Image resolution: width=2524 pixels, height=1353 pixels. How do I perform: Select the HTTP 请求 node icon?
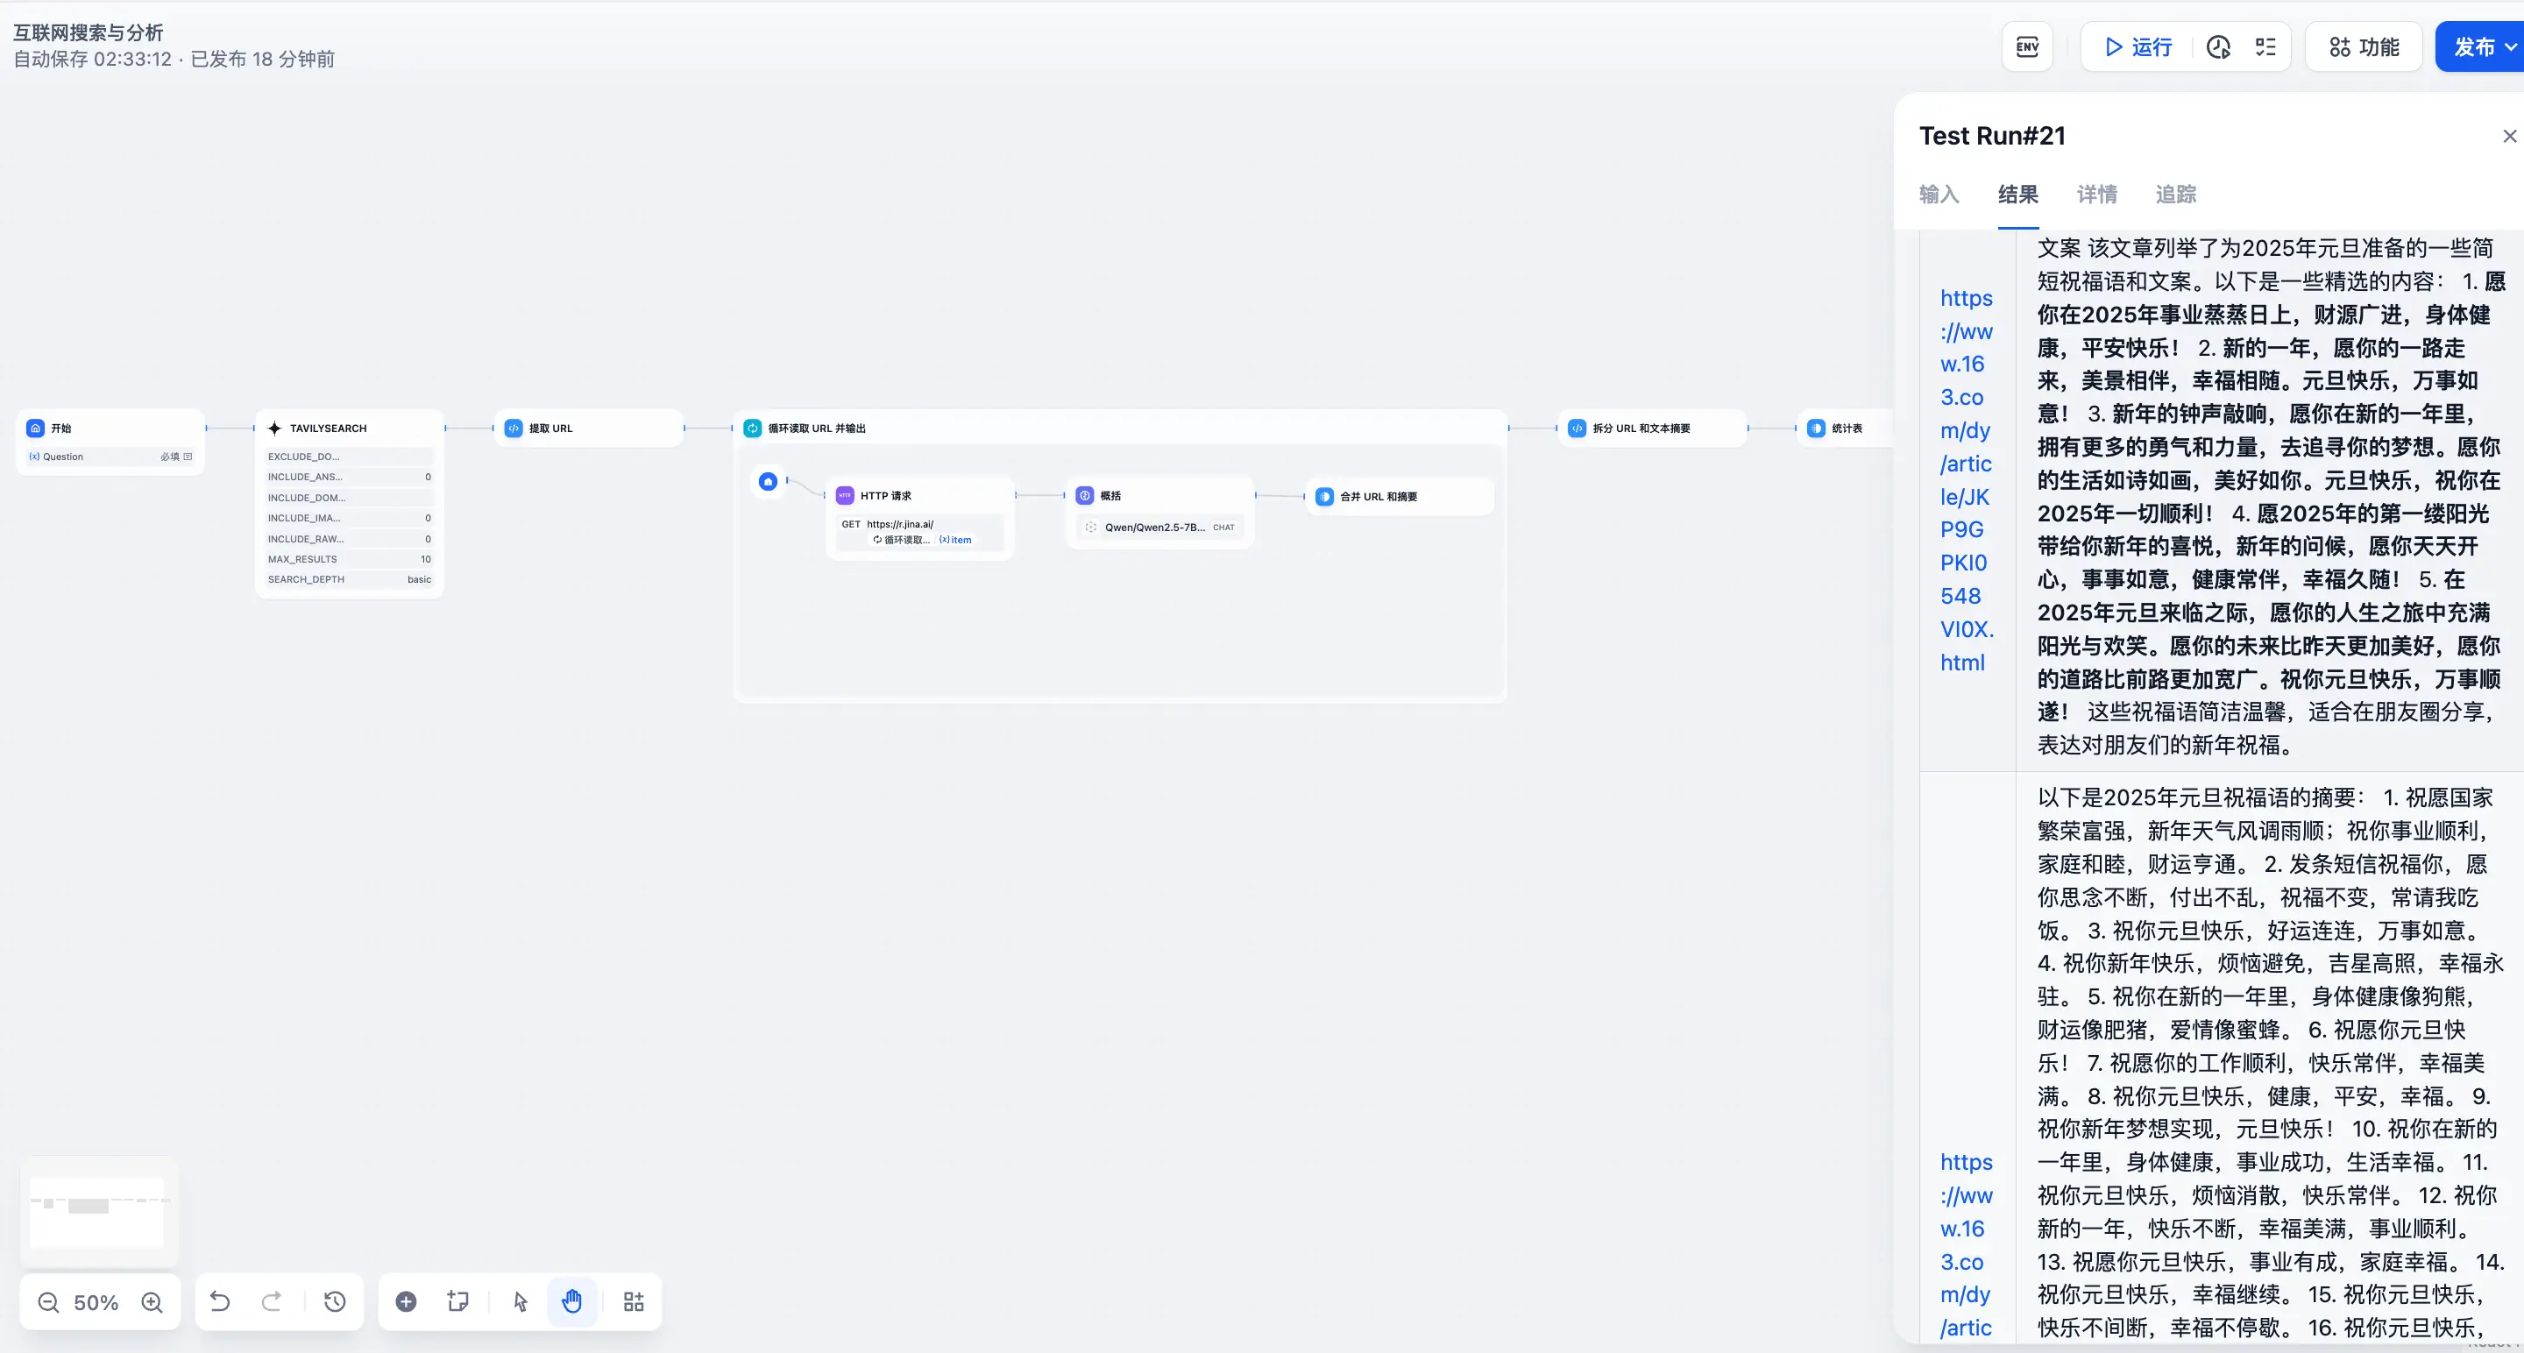[845, 496]
